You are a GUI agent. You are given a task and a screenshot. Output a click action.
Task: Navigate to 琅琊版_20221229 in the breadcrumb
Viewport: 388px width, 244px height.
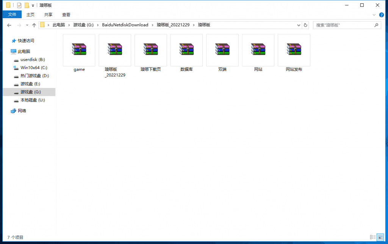click(173, 25)
